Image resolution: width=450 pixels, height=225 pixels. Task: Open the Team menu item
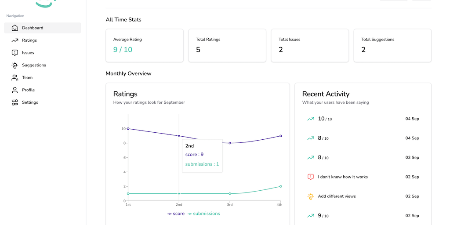[x=27, y=77]
